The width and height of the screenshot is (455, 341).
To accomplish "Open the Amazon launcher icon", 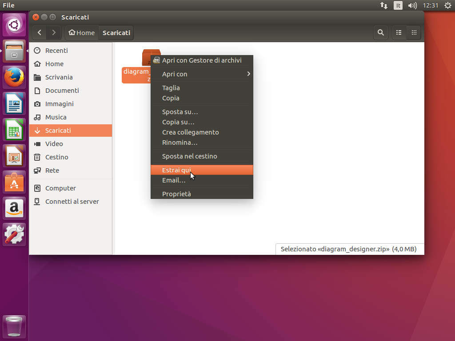I will tap(15, 208).
